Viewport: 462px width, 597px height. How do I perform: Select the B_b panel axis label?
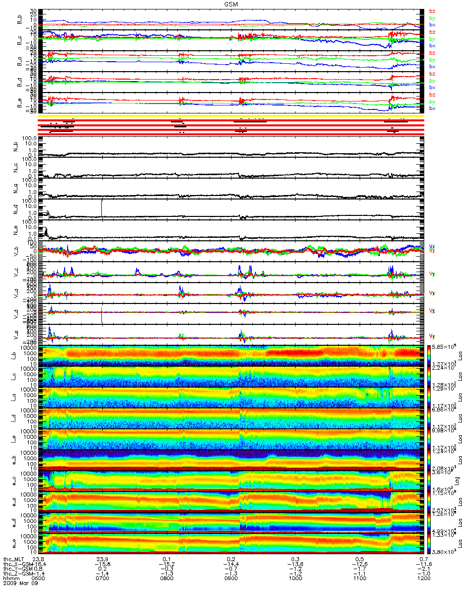click(19, 19)
